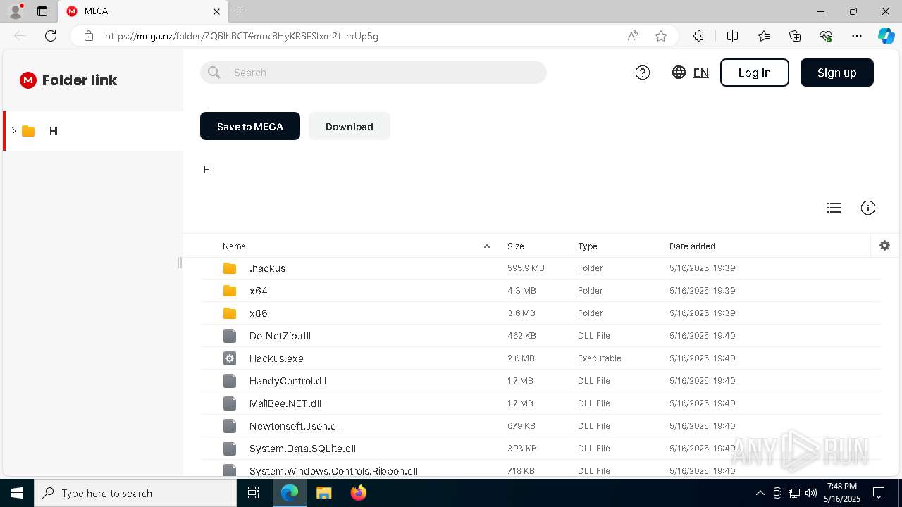This screenshot has height=507, width=902.
Task: Click the MailBee.NET.dll file icon
Action: pyautogui.click(x=230, y=403)
